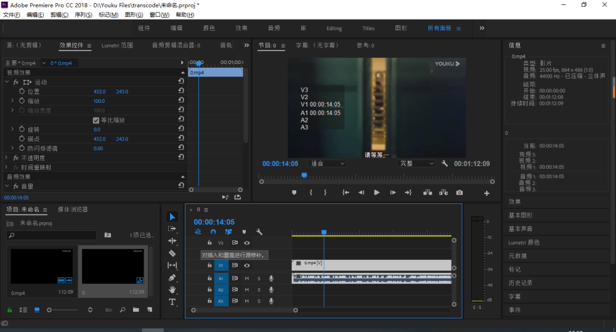
Task: Select the Pen tool
Action: click(x=172, y=278)
